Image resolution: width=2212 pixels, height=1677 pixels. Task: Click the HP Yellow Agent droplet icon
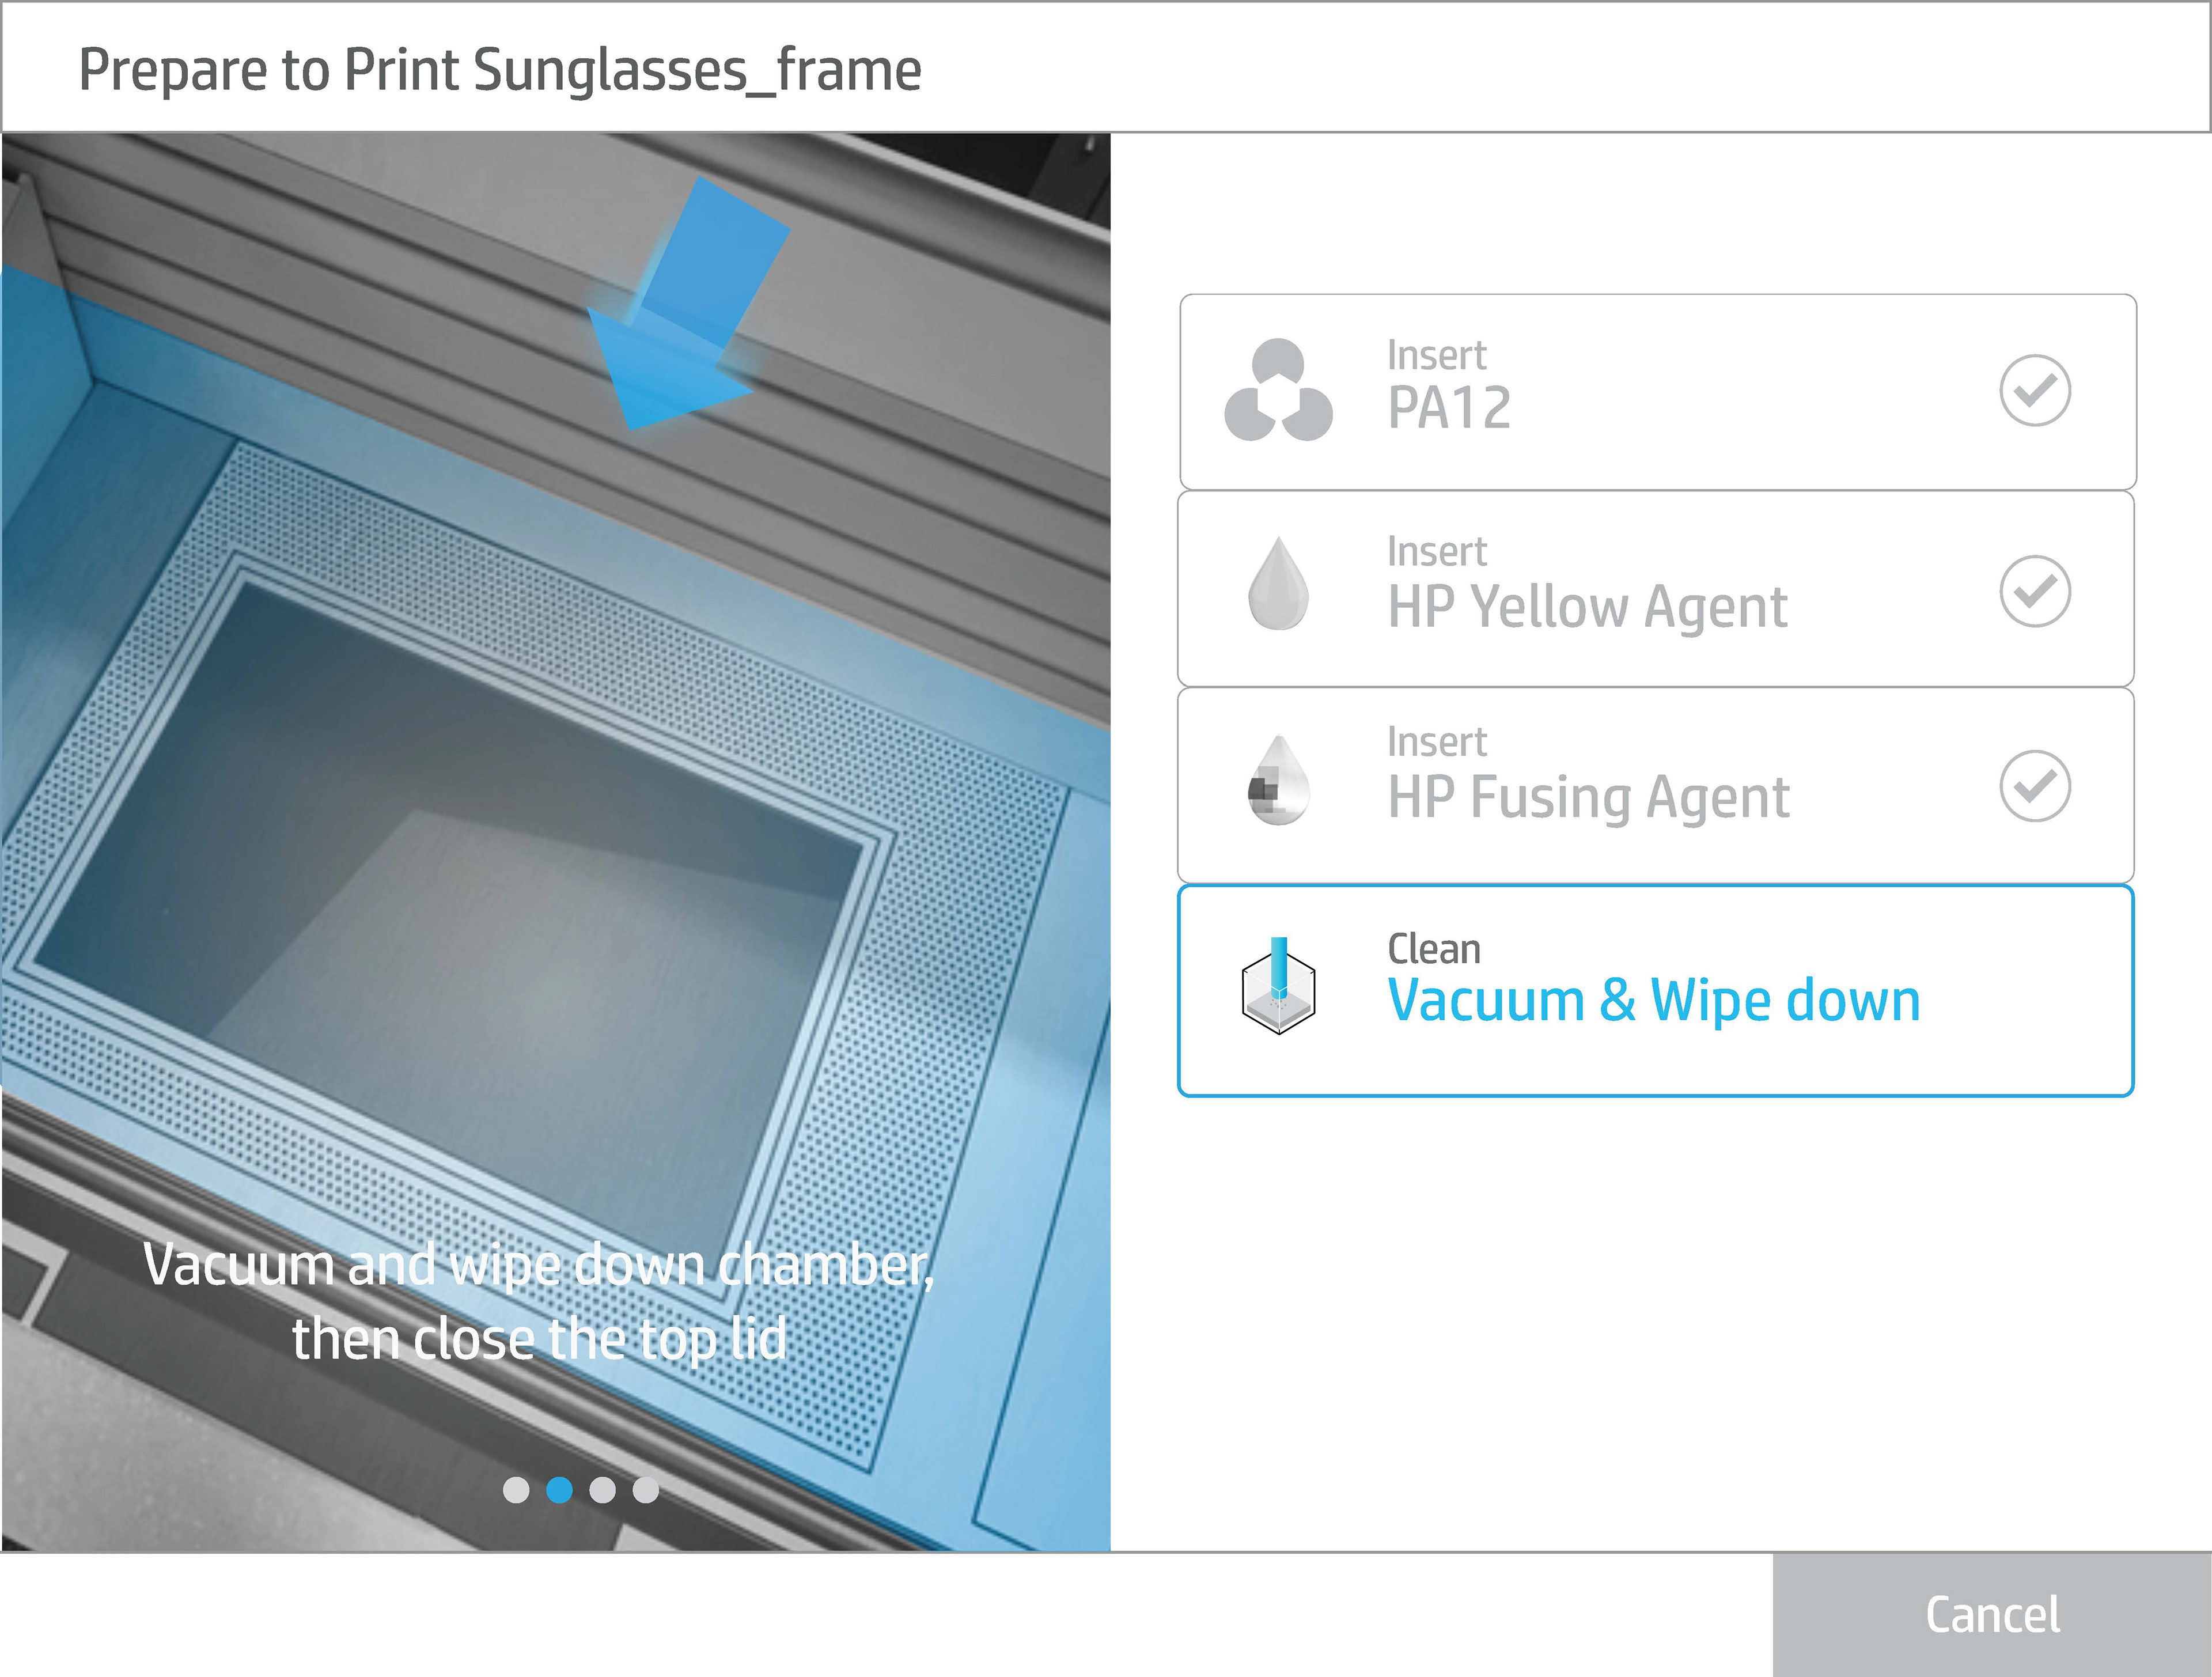[1278, 584]
